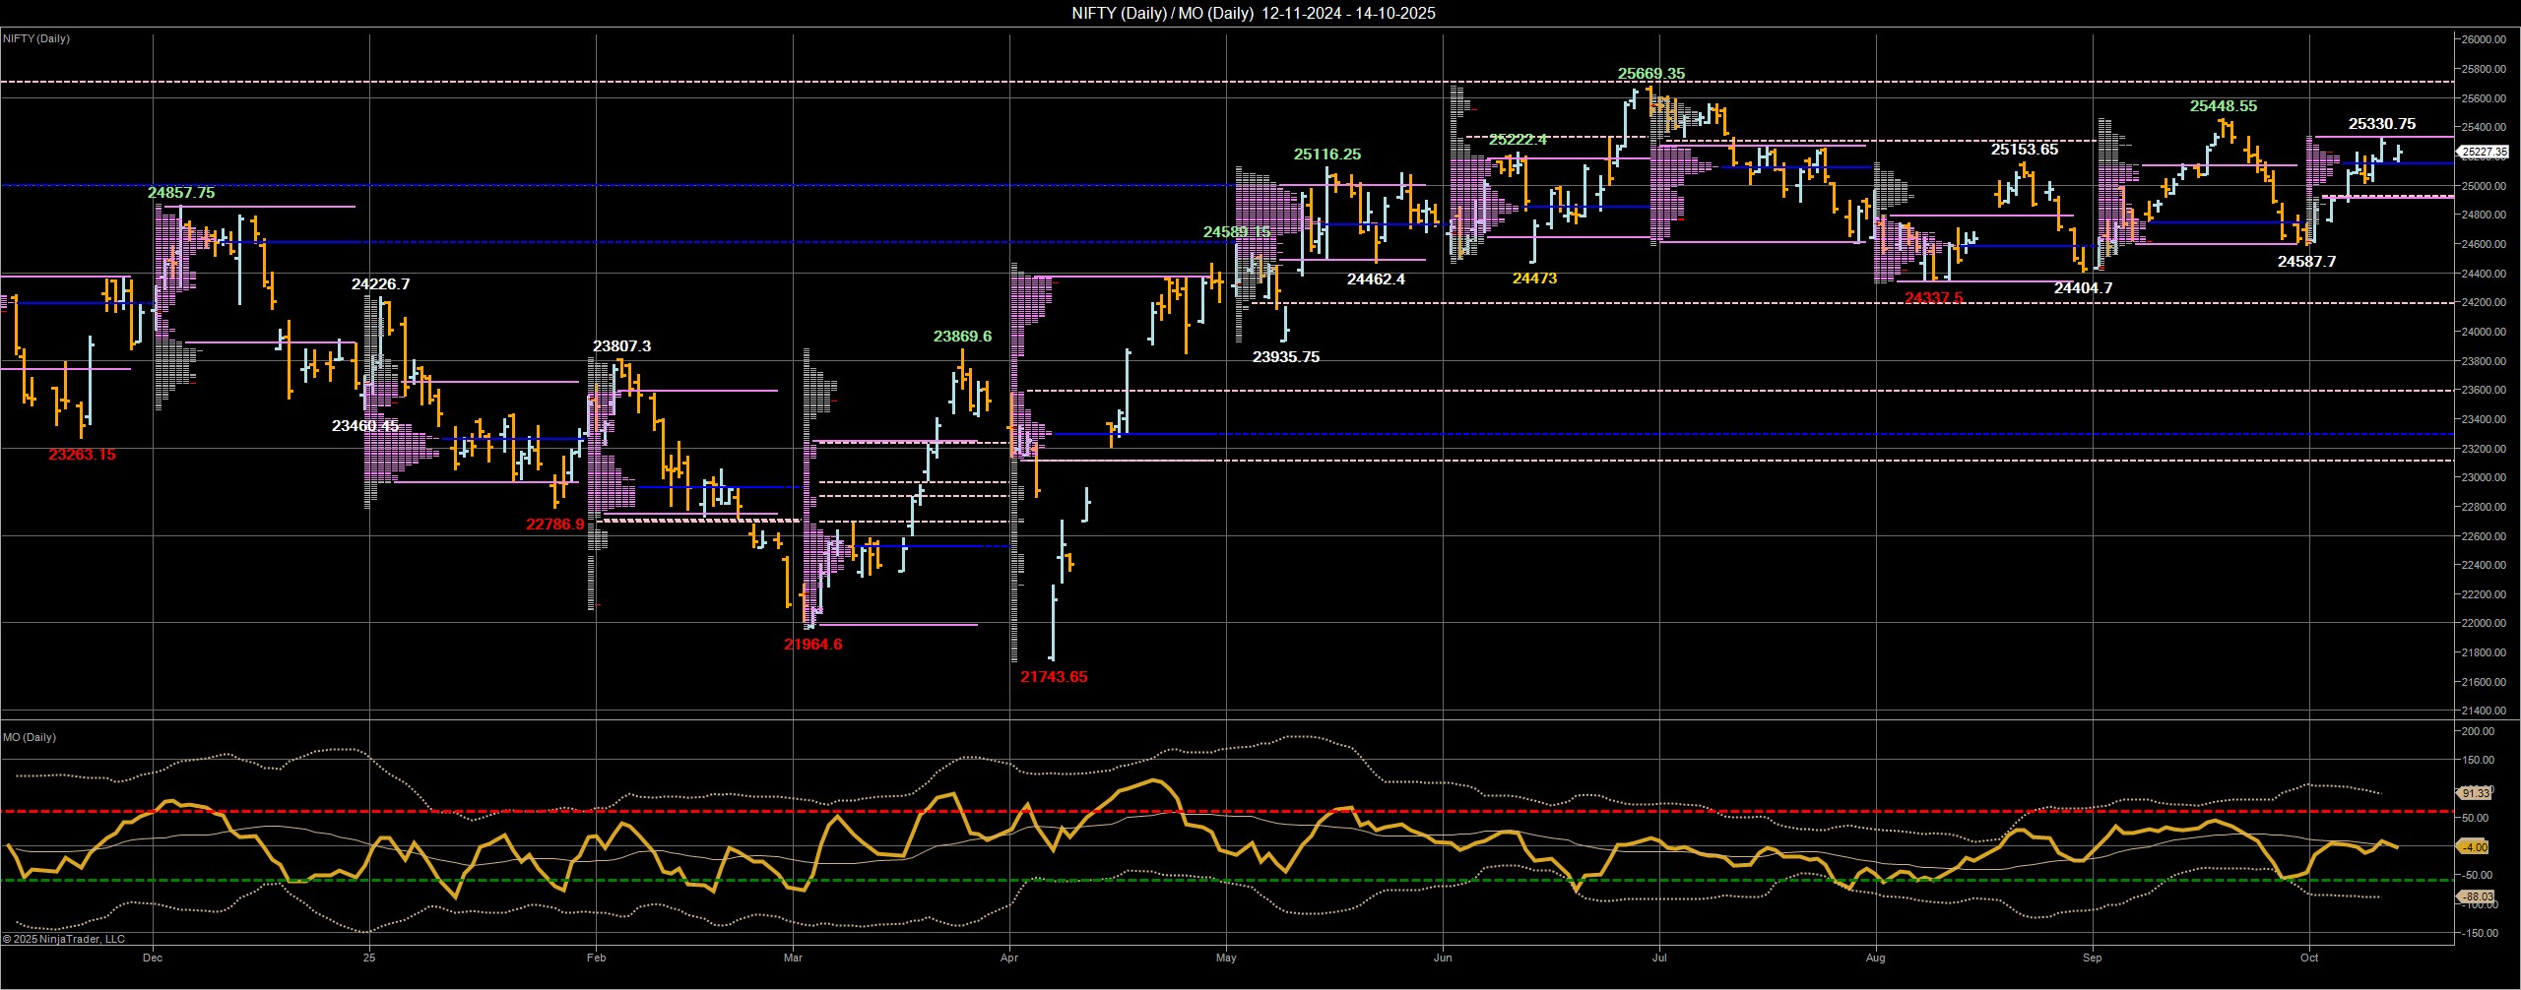Select the Oct marker on time axis

click(x=2309, y=958)
